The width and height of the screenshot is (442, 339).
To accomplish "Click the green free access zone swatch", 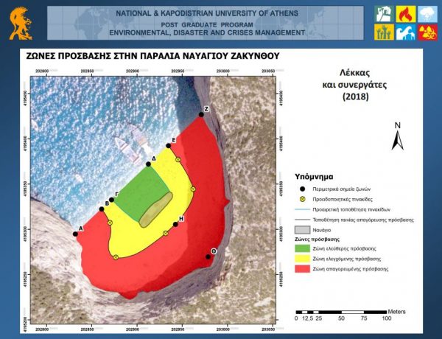I will click(x=303, y=250).
